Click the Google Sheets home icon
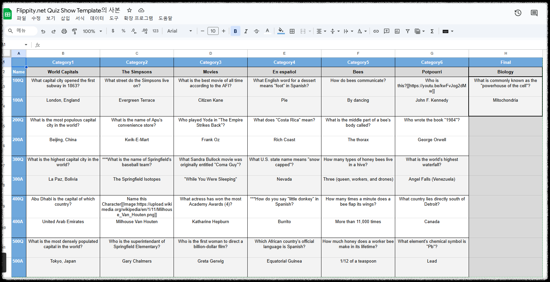The width and height of the screenshot is (550, 282). coord(8,14)
